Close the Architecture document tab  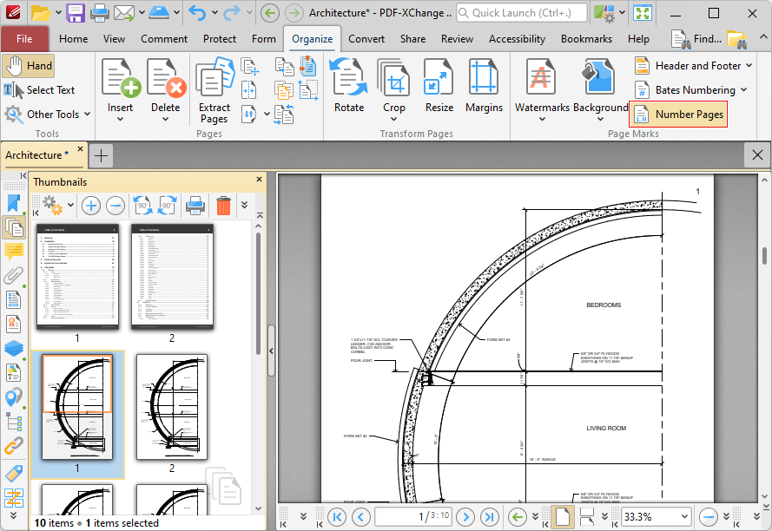click(80, 148)
